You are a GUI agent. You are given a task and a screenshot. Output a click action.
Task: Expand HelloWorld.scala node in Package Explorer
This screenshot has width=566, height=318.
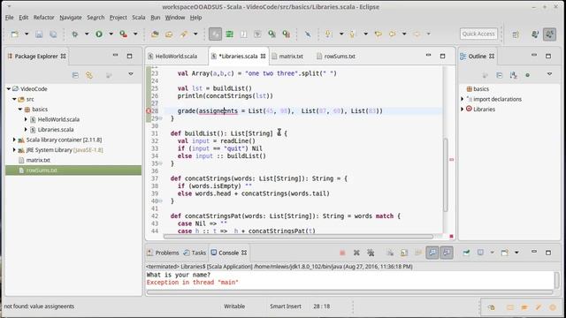tap(26, 119)
